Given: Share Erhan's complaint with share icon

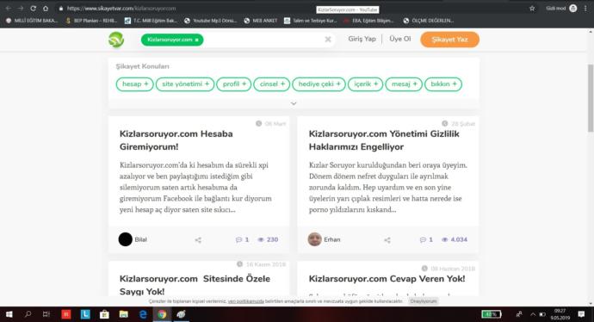Looking at the screenshot, I should coord(387,240).
